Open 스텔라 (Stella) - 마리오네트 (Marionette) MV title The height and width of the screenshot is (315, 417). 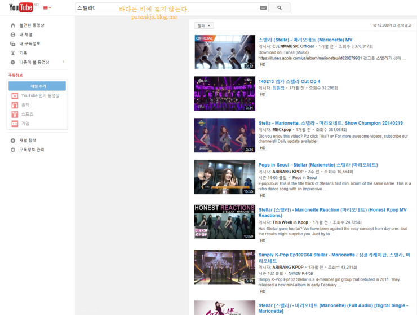pos(305,40)
